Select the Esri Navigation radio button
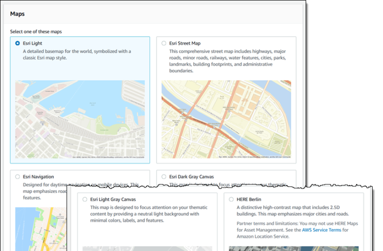The width and height of the screenshot is (383, 251). [18, 177]
